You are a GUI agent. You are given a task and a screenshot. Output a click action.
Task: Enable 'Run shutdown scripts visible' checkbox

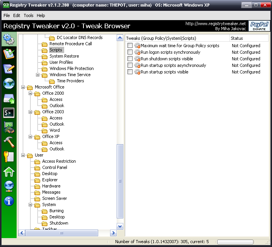pyautogui.click(x=130, y=58)
